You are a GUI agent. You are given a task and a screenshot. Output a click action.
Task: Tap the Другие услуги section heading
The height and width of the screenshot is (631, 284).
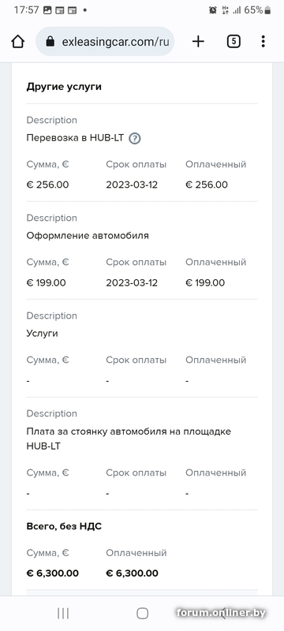64,87
